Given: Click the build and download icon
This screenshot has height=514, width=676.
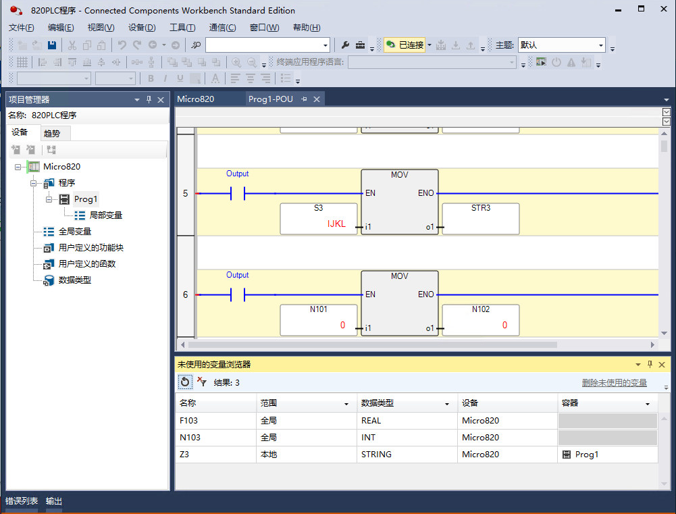Looking at the screenshot, I should point(441,45).
